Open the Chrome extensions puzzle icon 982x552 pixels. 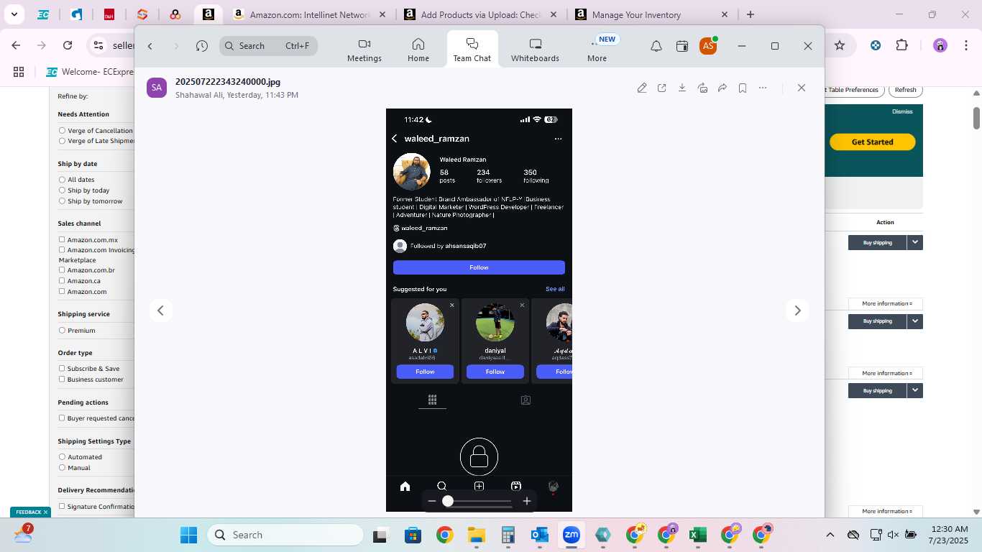tap(901, 45)
